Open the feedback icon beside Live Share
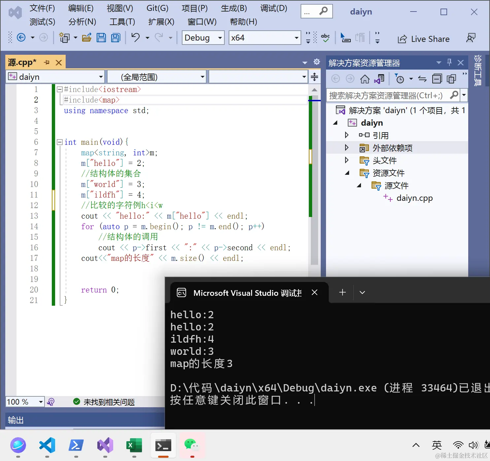The width and height of the screenshot is (490, 461). coord(471,38)
